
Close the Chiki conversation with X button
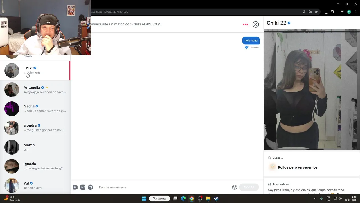256,25
